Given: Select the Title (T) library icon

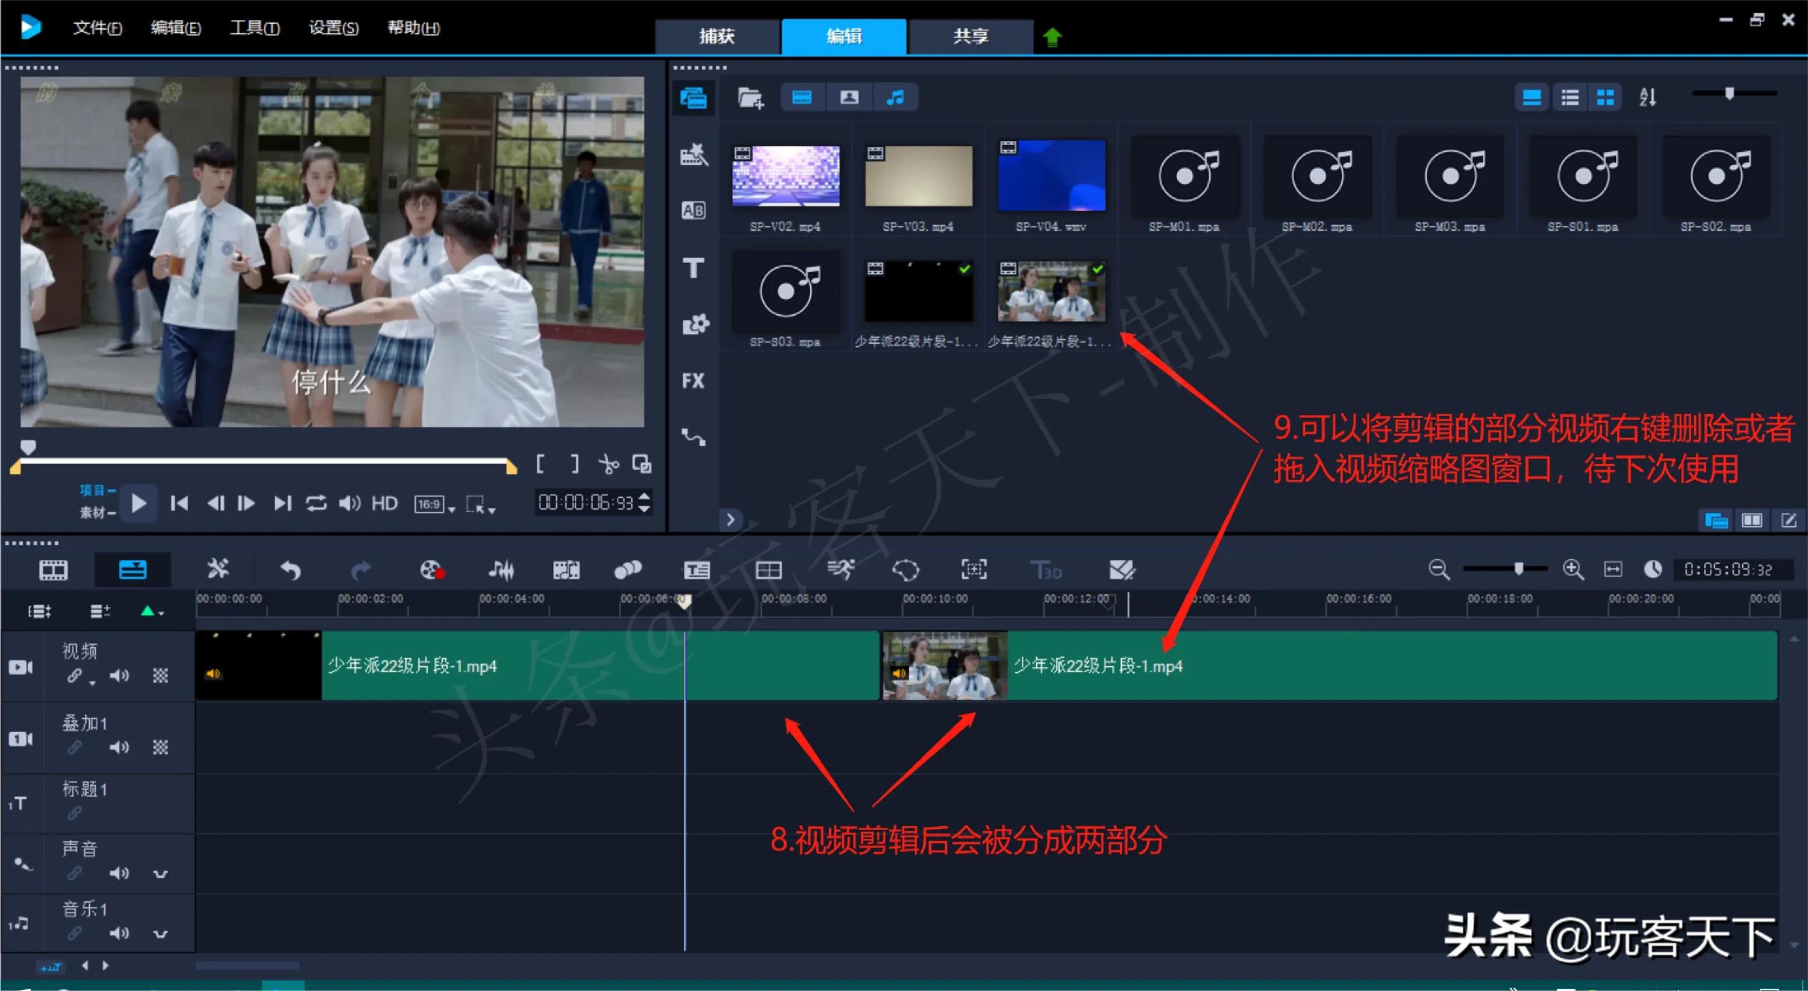Looking at the screenshot, I should click(693, 268).
